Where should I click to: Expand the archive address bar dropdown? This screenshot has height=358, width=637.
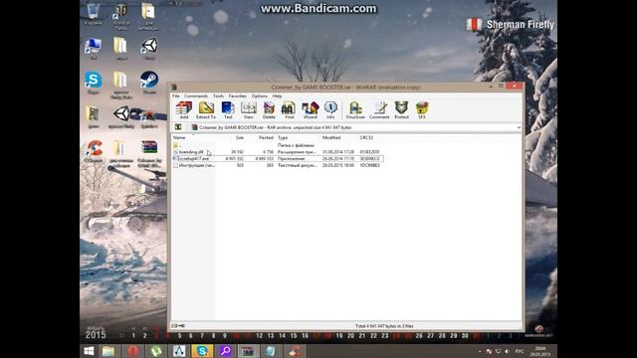[519, 127]
